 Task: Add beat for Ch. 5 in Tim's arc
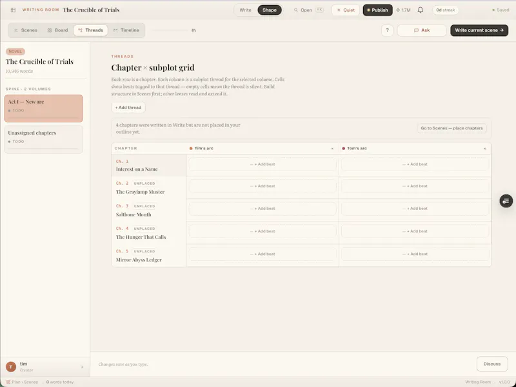[x=263, y=254]
